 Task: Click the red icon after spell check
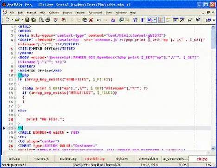pyautogui.click(x=64, y=20)
